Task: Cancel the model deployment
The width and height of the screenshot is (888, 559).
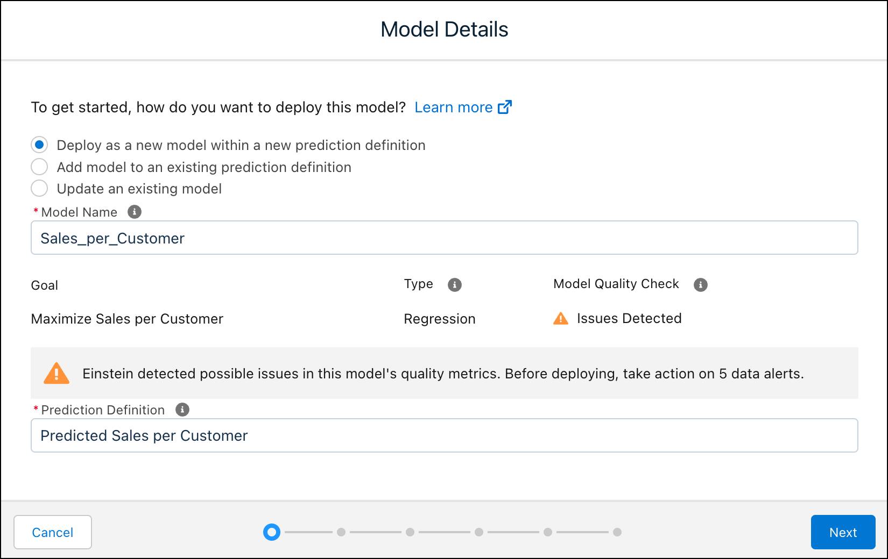Action: (52, 532)
